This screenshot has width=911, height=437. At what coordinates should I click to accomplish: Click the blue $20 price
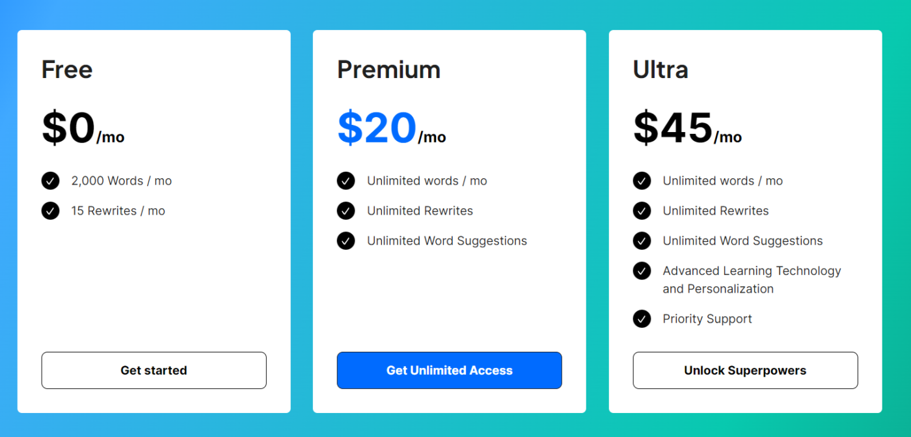pyautogui.click(x=377, y=127)
